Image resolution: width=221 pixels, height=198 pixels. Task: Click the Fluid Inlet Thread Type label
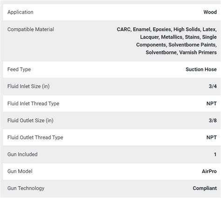point(33,103)
